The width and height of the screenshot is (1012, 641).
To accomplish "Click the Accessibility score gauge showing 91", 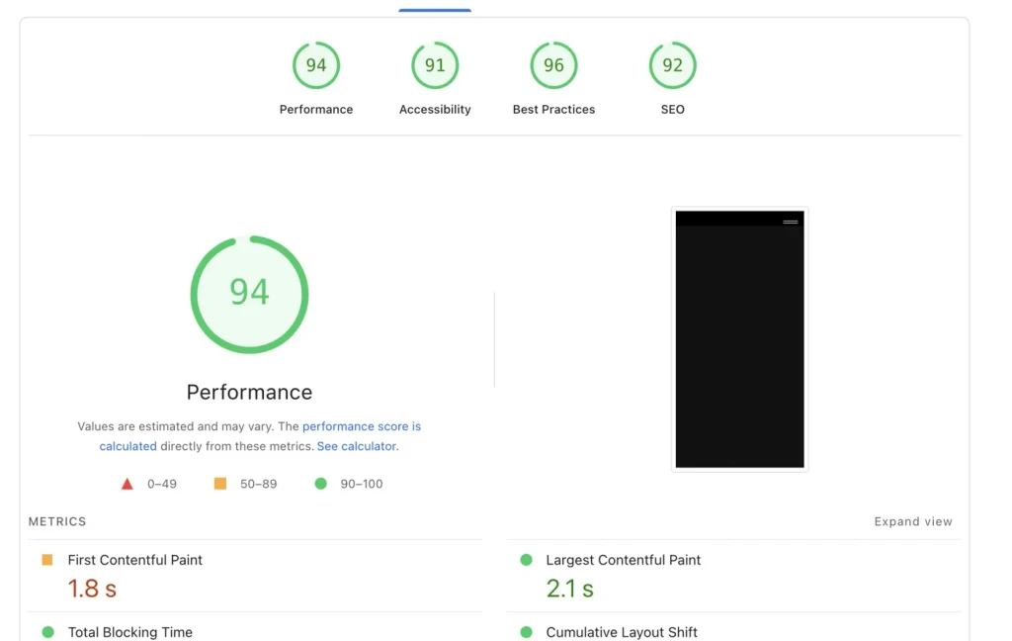I will pyautogui.click(x=435, y=65).
